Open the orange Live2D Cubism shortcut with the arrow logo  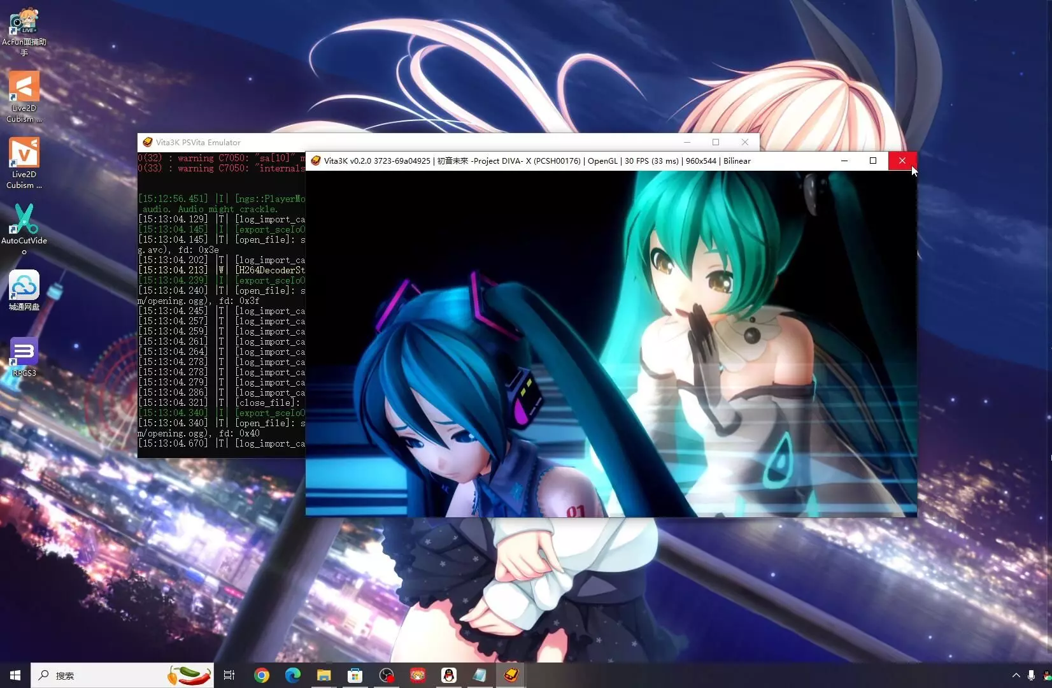point(24,97)
